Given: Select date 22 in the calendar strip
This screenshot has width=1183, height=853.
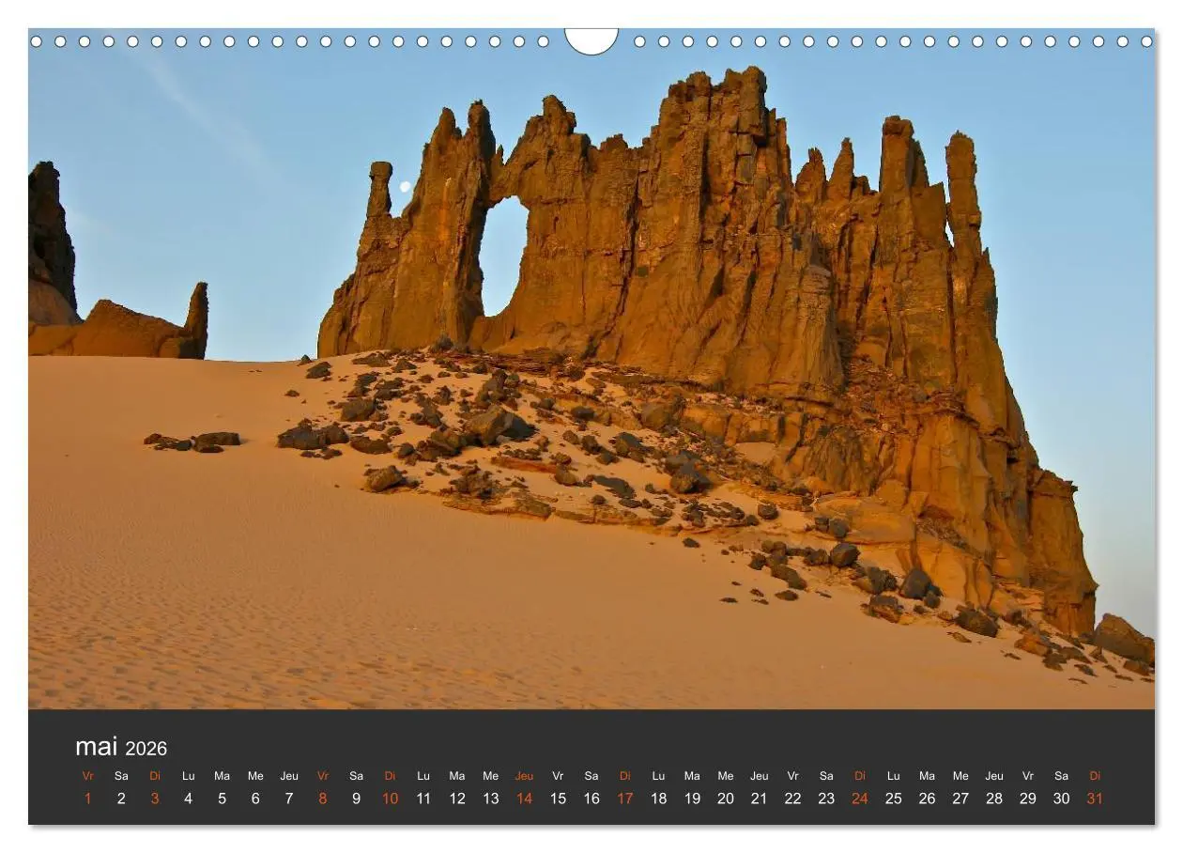Looking at the screenshot, I should (x=792, y=799).
